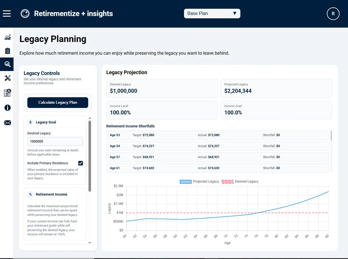This screenshot has height=259, width=348.
Task: Open the mail envelope sidebar icon
Action: [8, 123]
